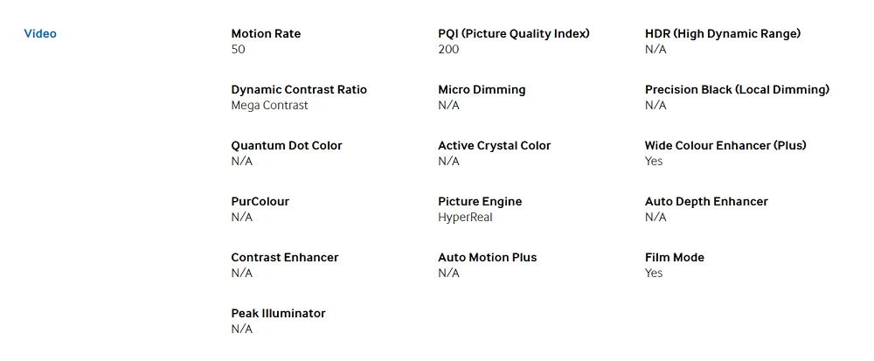
Task: Select the Auto Motion Plus label
Action: [487, 258]
